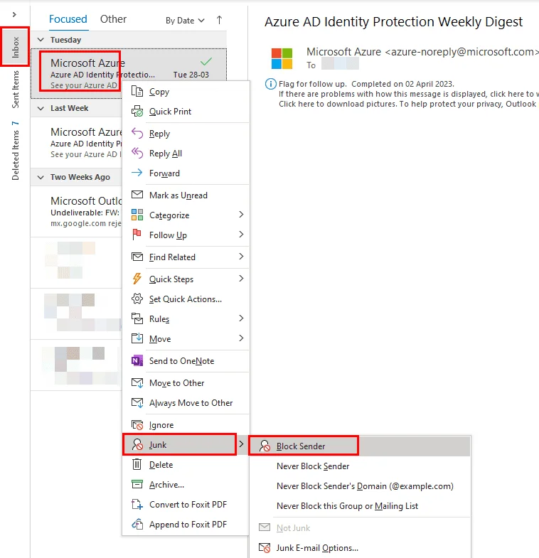The image size is (539, 558).
Task: Click the Follow Up red flag icon
Action: tap(137, 235)
